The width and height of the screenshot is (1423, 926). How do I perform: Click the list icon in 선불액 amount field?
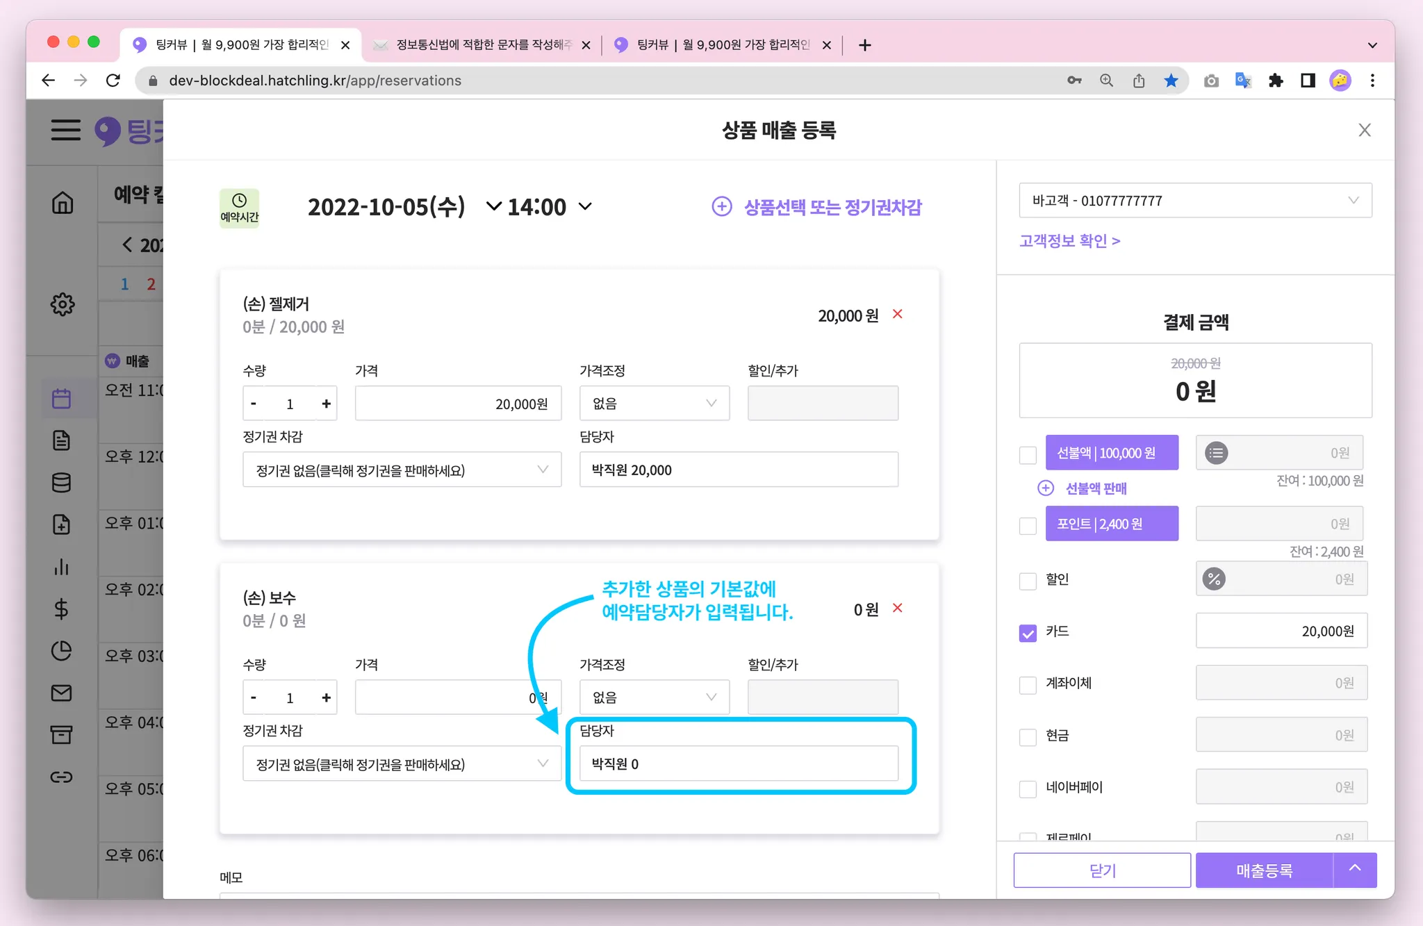coord(1217,454)
